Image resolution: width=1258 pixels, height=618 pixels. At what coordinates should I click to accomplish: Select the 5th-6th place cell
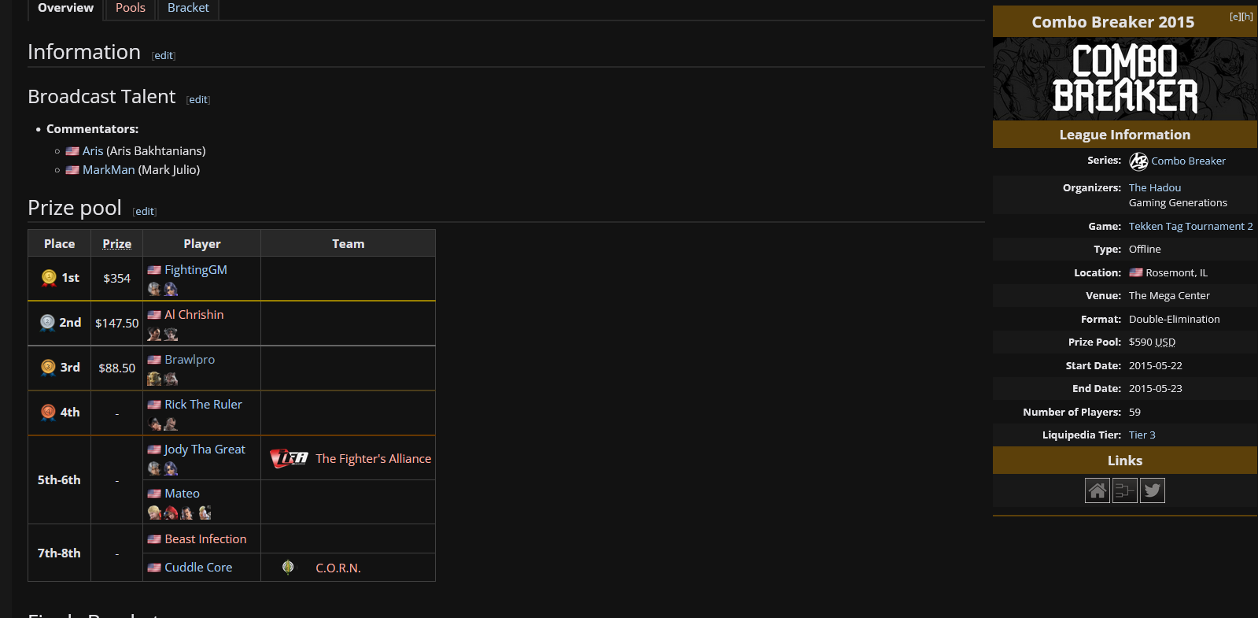tap(59, 480)
